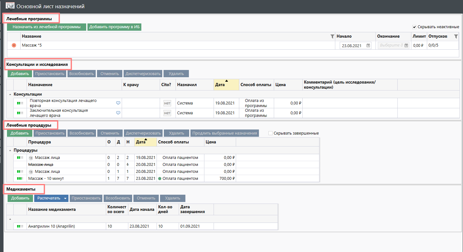Open the Распечатать dropdown arrow

(65, 198)
